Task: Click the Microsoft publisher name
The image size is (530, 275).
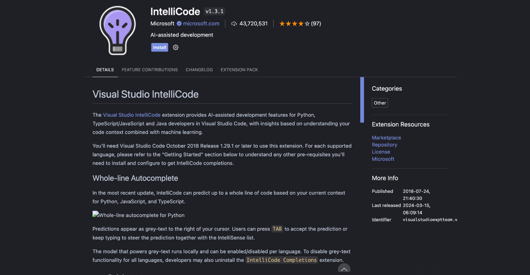Action: (162, 24)
